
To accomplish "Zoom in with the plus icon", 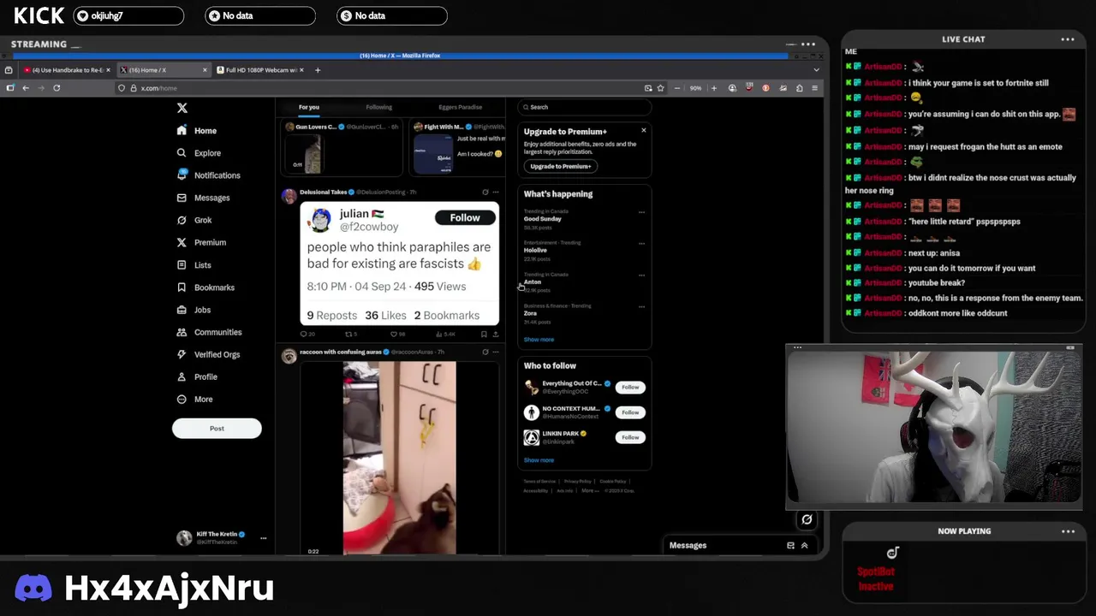I will tap(714, 88).
